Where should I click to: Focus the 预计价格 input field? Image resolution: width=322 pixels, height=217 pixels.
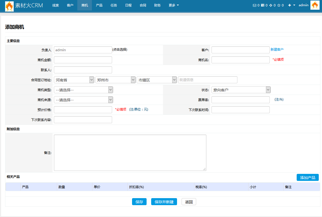pos(83,110)
